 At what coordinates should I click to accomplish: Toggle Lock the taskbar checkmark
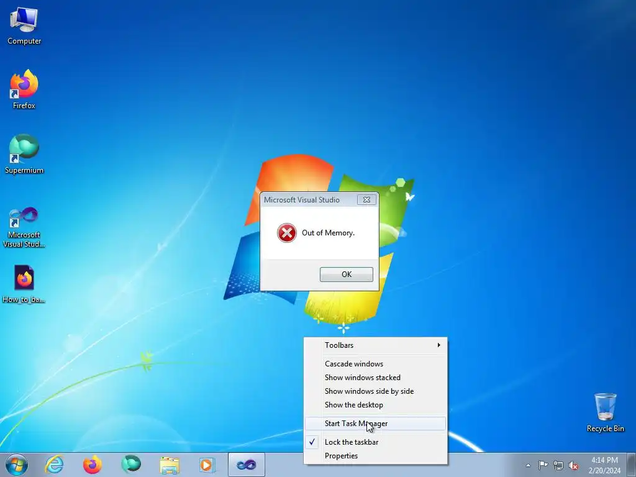pyautogui.click(x=376, y=442)
